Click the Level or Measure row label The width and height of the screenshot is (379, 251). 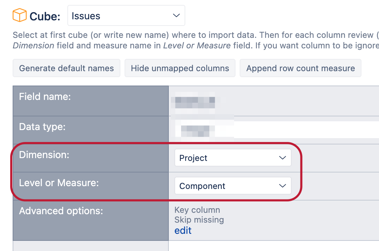point(59,183)
